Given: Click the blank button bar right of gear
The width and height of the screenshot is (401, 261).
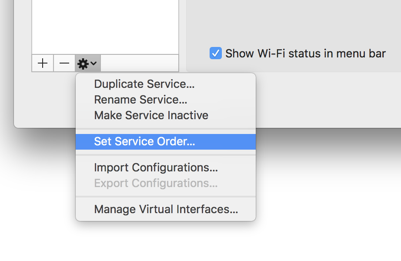Looking at the screenshot, I should pyautogui.click(x=139, y=64).
